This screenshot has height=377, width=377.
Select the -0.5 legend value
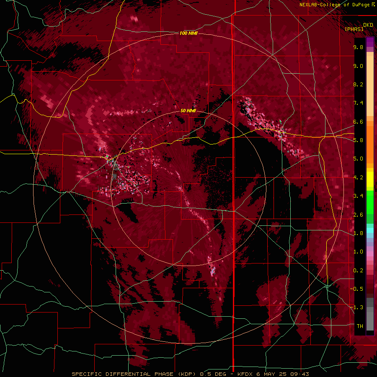pyautogui.click(x=356, y=289)
